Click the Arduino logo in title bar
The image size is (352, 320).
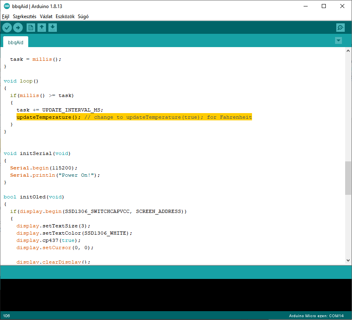click(7, 6)
